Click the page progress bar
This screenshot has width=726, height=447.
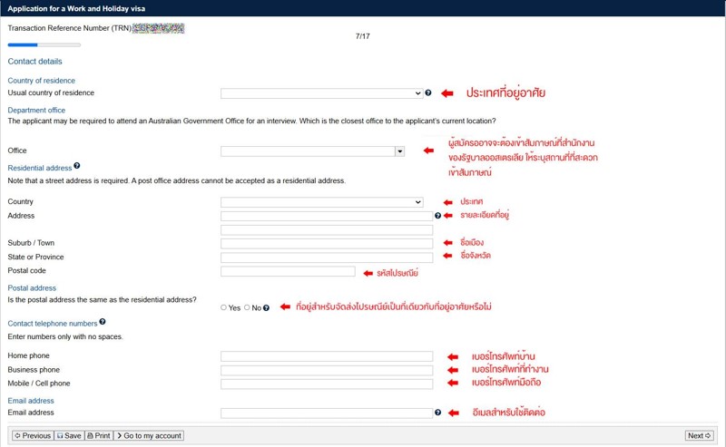[44, 45]
